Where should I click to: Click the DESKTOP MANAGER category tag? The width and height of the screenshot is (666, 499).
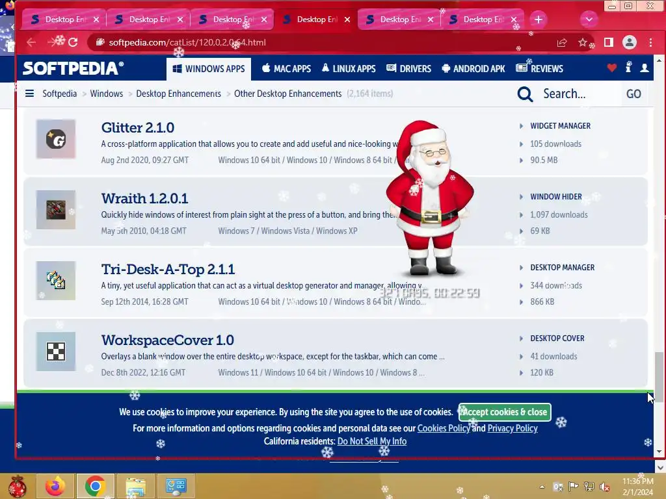click(563, 267)
